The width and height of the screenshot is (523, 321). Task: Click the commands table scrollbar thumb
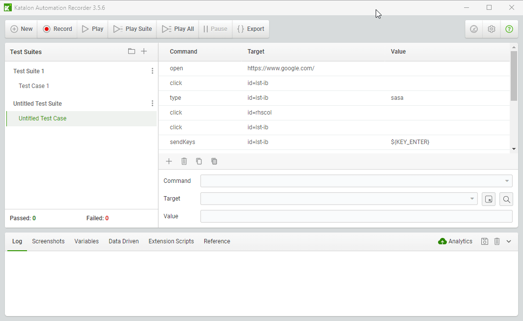(x=514, y=76)
